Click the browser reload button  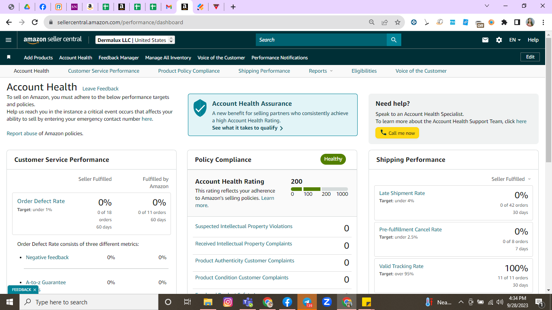tap(35, 22)
